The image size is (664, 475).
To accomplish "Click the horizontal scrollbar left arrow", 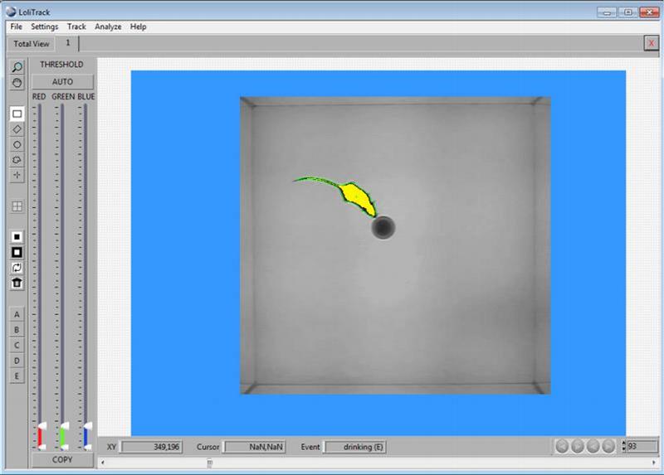I will [102, 463].
